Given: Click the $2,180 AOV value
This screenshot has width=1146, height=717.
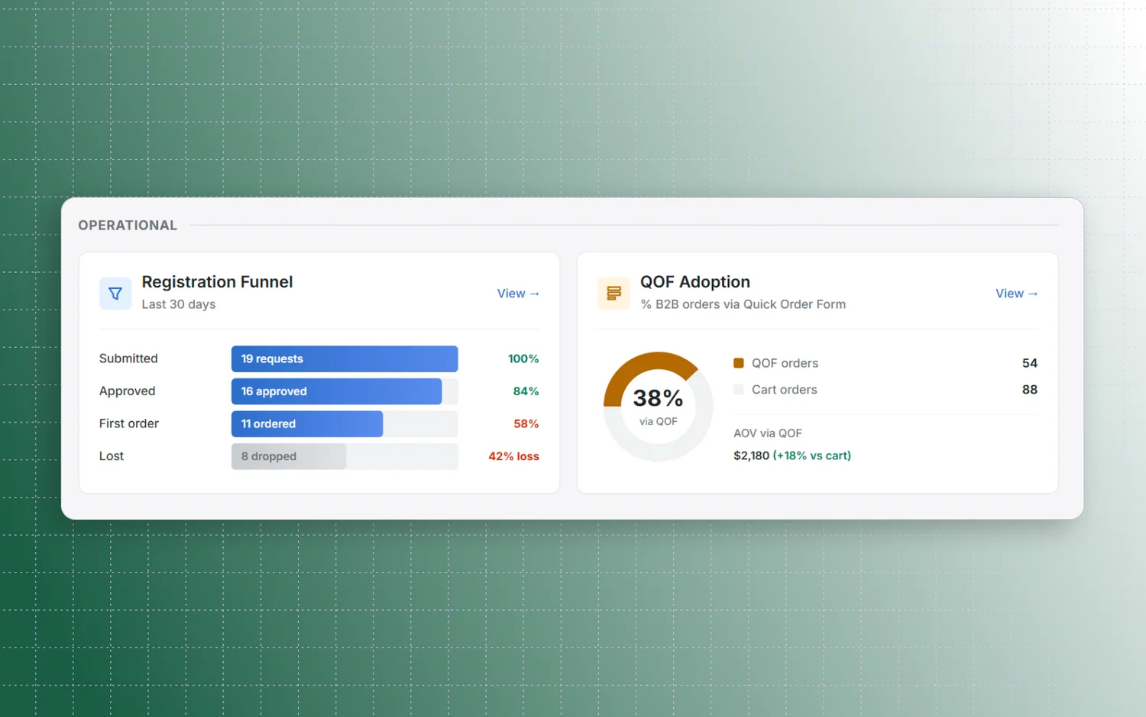Looking at the screenshot, I should [x=751, y=456].
